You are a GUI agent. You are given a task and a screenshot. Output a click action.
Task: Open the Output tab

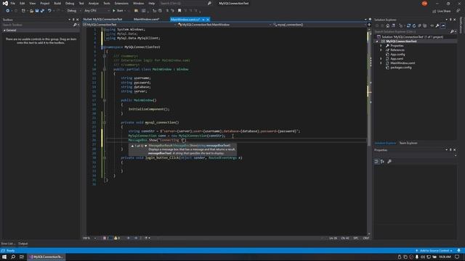23,244
